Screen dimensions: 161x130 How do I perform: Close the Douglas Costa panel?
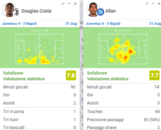click(x=75, y=4)
